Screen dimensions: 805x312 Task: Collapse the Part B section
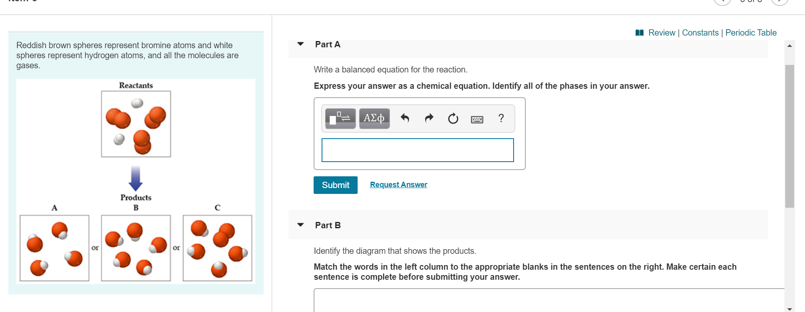click(300, 225)
